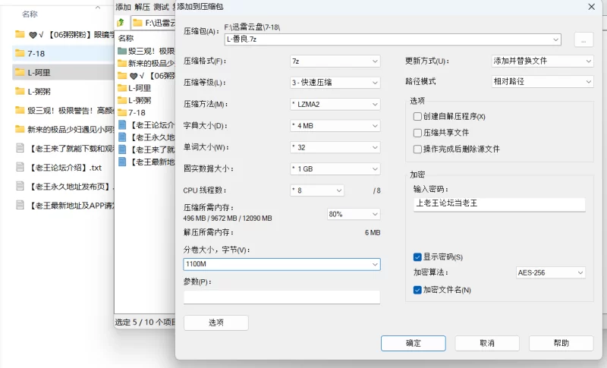
Task: Click the sort chevron above Explorer's 名称 column
Action: 98,7
